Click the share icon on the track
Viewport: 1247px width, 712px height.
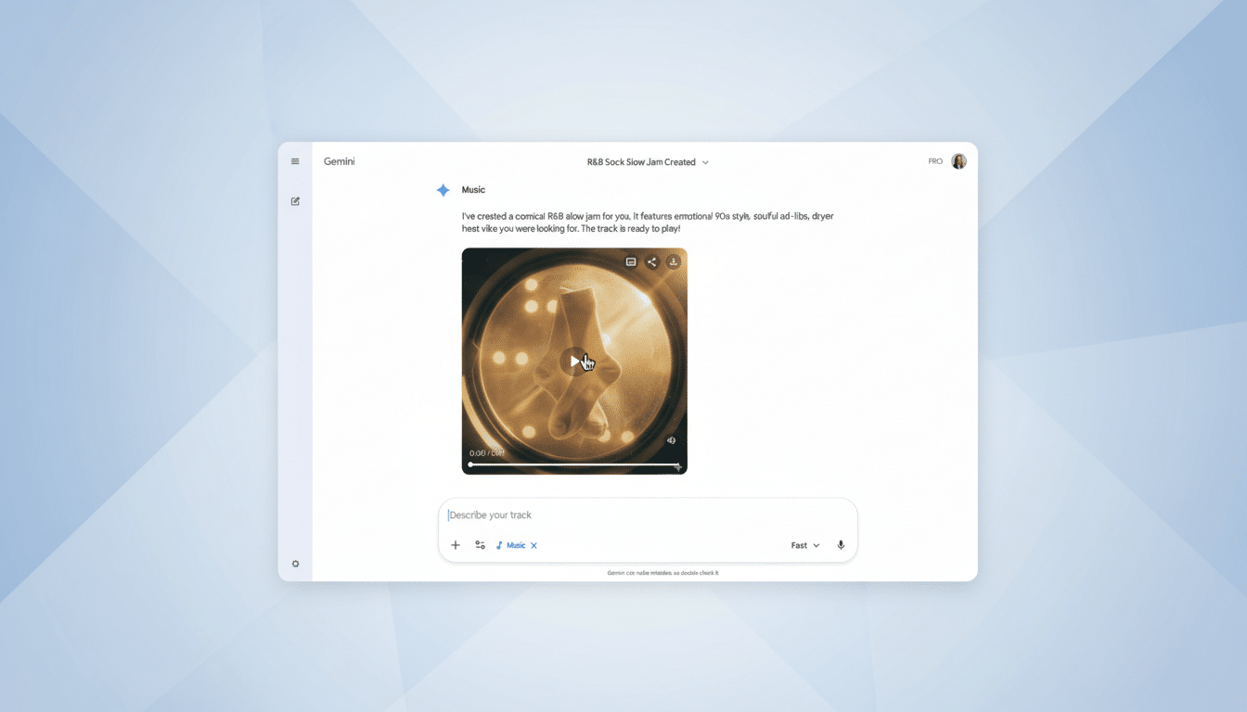point(651,262)
